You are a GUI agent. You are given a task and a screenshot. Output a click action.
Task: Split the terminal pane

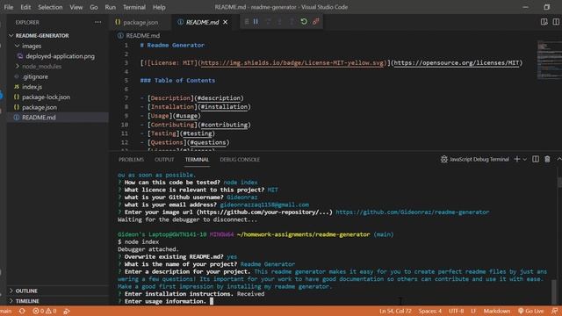pyautogui.click(x=536, y=159)
